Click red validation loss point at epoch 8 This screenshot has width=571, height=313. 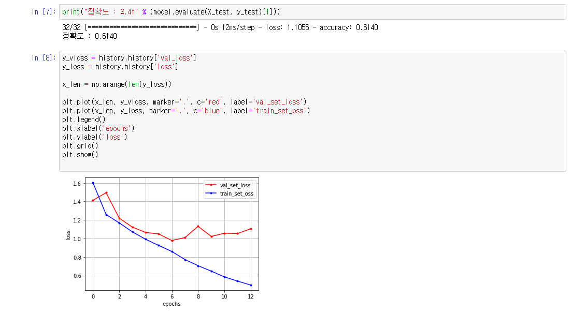[x=198, y=226]
